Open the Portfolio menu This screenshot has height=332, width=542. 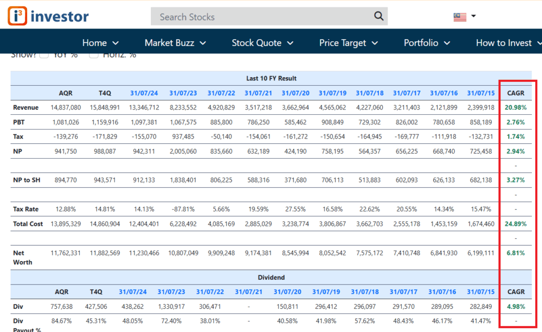pyautogui.click(x=427, y=43)
